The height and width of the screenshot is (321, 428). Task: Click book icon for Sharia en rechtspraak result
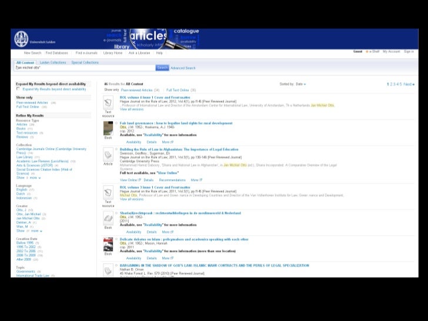click(x=108, y=218)
